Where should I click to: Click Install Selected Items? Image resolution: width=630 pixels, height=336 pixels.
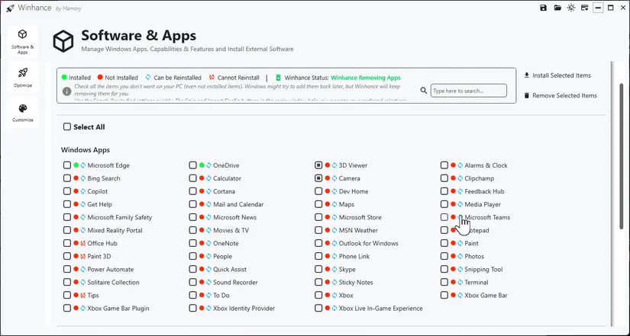point(557,75)
